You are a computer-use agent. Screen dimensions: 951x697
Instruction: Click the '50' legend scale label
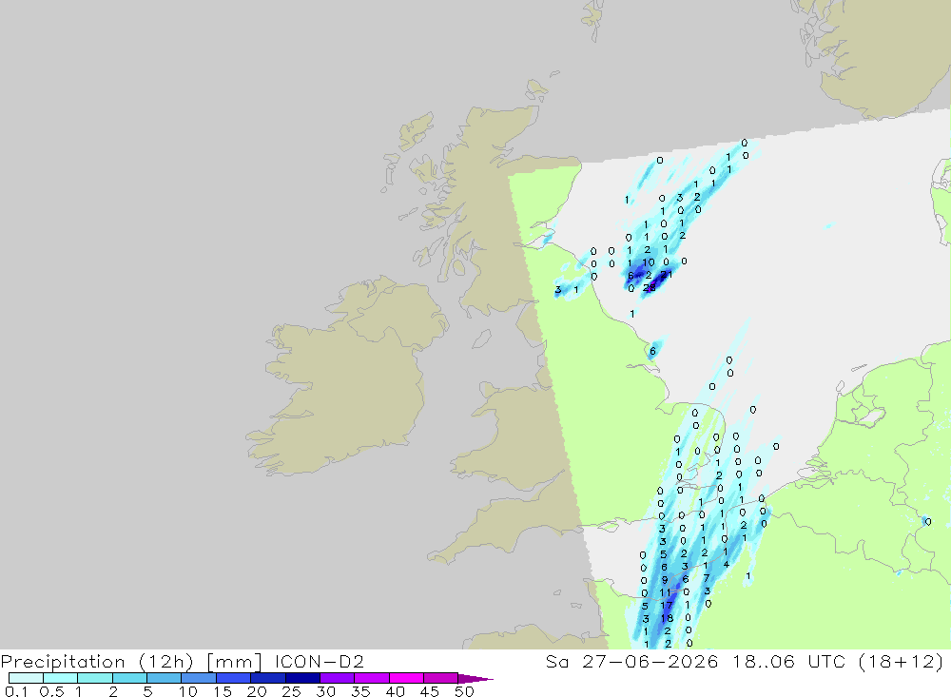point(464,691)
